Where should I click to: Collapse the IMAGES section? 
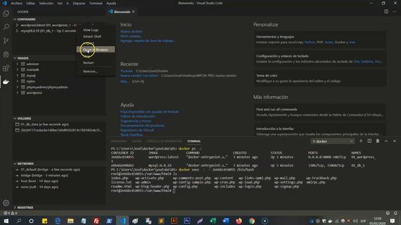(x=15, y=58)
